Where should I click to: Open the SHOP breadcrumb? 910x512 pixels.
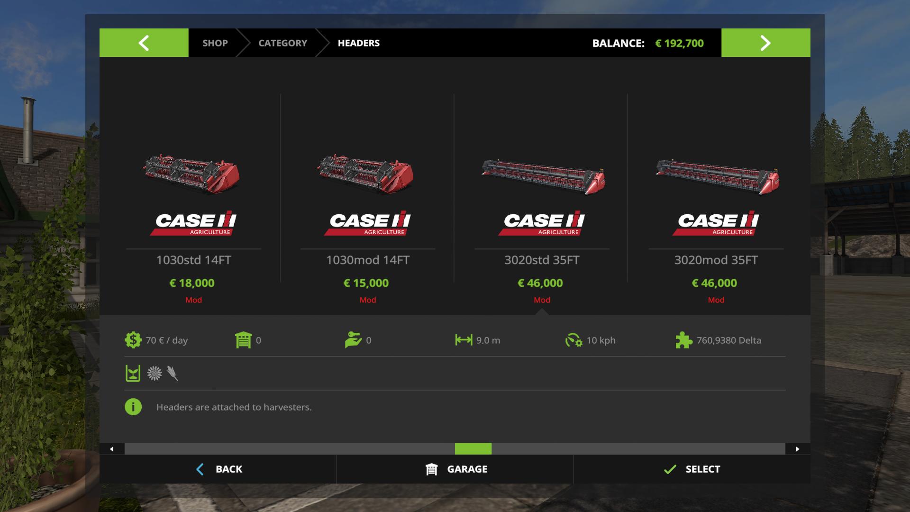click(215, 43)
